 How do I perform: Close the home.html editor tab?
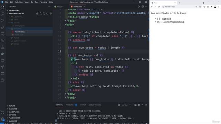(84, 7)
